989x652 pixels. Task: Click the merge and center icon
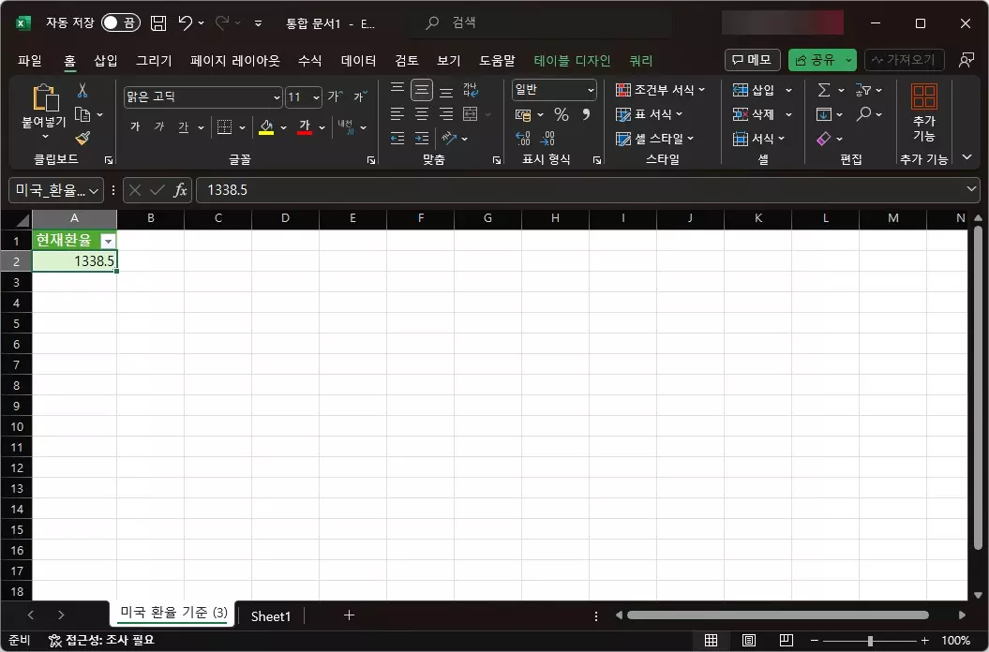470,114
